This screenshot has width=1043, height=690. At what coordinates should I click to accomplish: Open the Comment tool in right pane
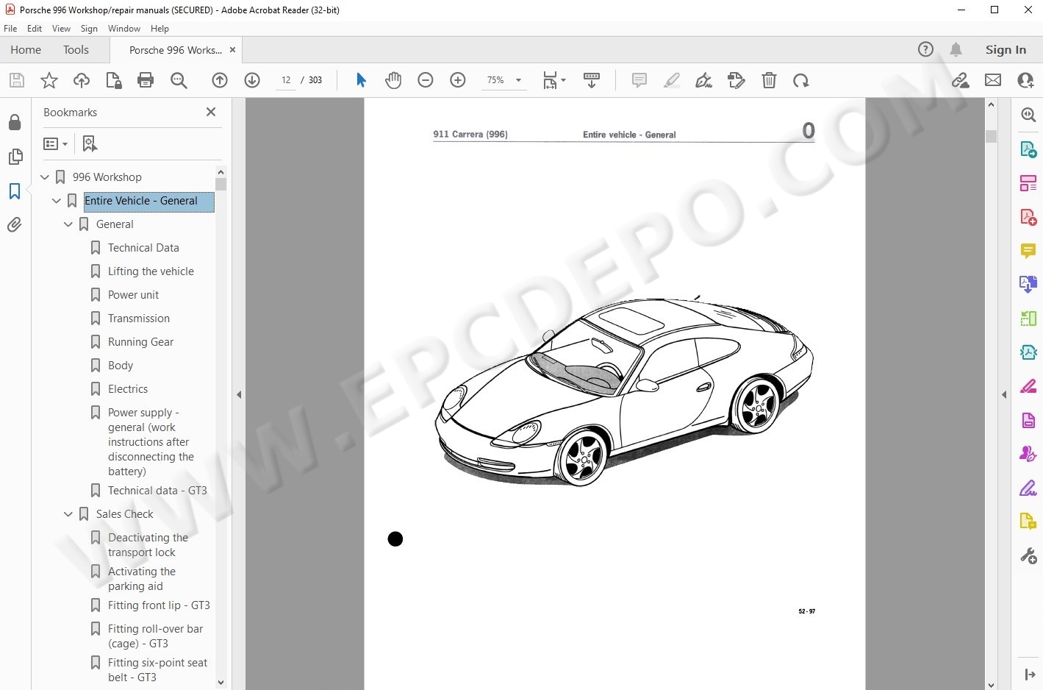[x=1028, y=251]
